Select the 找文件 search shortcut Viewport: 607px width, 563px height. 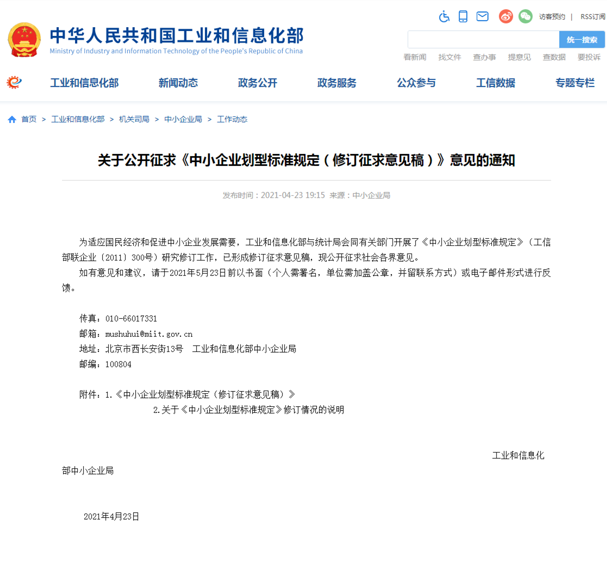450,57
